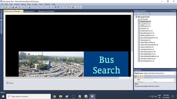
Task: Select Timer1 component in tray
Action: 10,83
